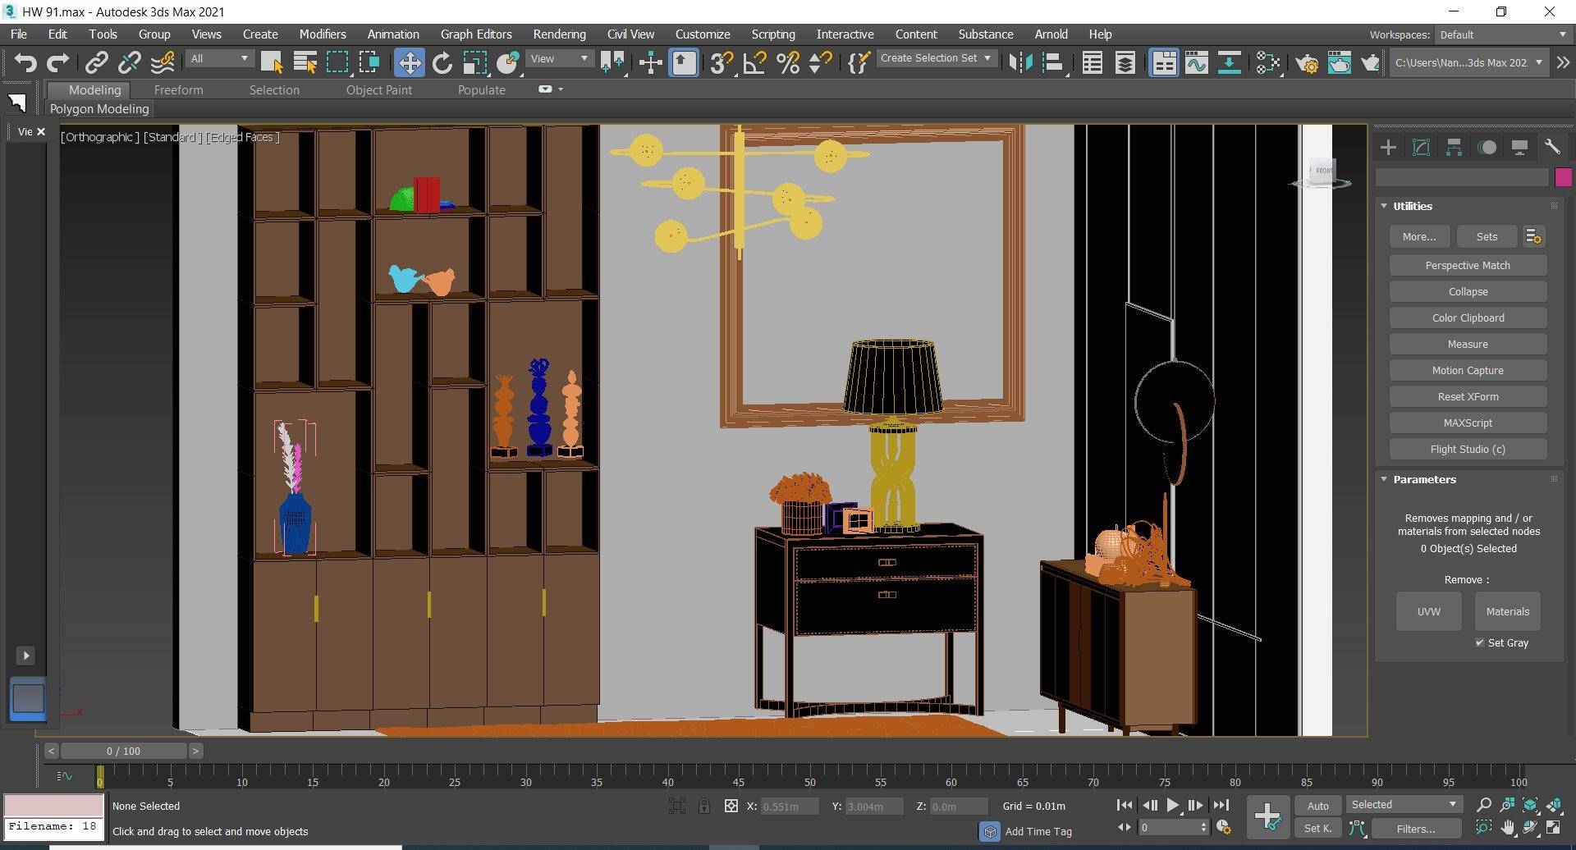Open the Curve Editor
The width and height of the screenshot is (1576, 850).
click(x=1197, y=62)
